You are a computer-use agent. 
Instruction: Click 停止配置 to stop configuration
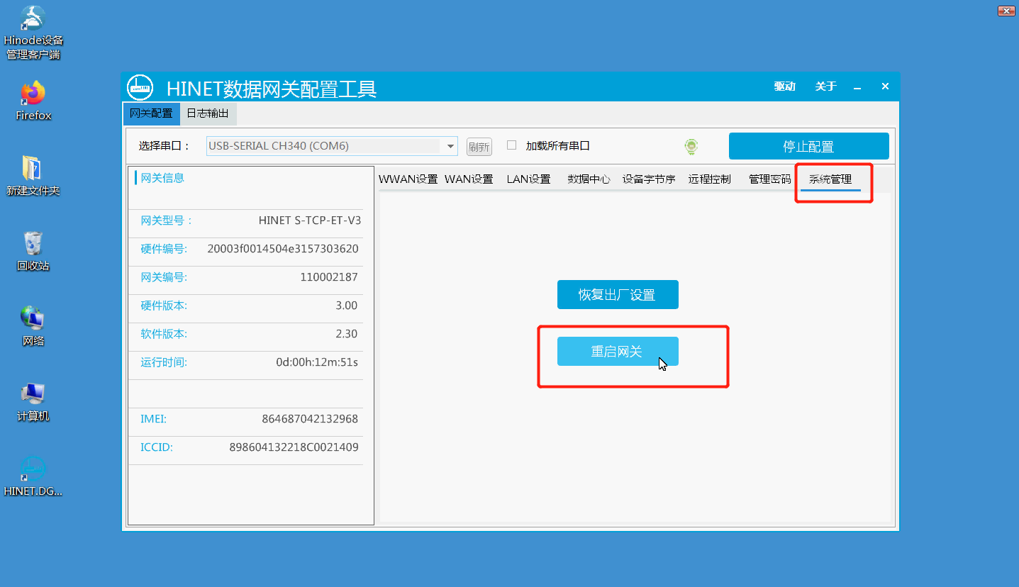click(808, 145)
